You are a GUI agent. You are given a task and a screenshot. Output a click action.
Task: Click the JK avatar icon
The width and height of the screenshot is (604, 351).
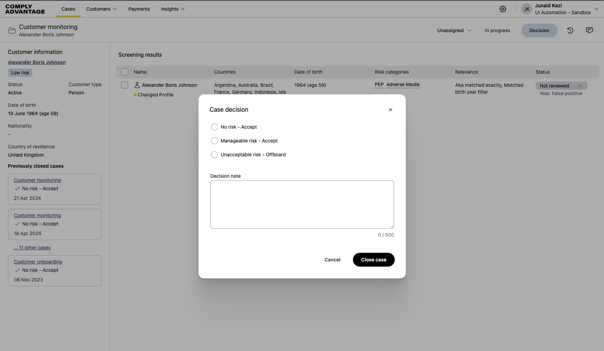click(x=526, y=9)
